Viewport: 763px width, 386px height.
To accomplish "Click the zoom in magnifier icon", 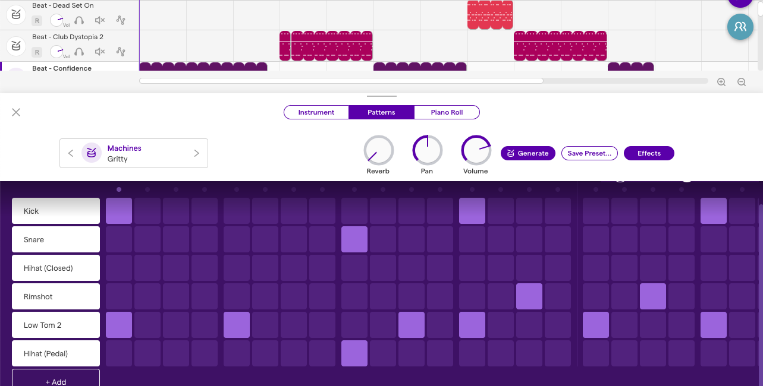I will coord(721,82).
